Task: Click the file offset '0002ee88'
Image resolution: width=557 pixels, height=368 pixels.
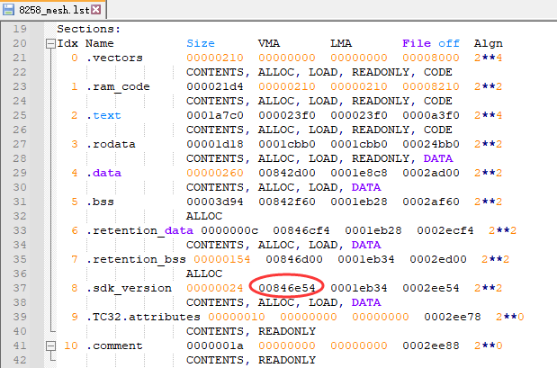Action: 431,346
